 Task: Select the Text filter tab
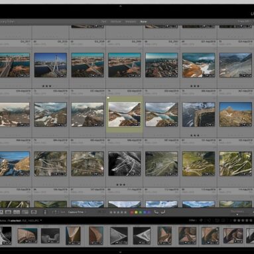tap(104, 22)
